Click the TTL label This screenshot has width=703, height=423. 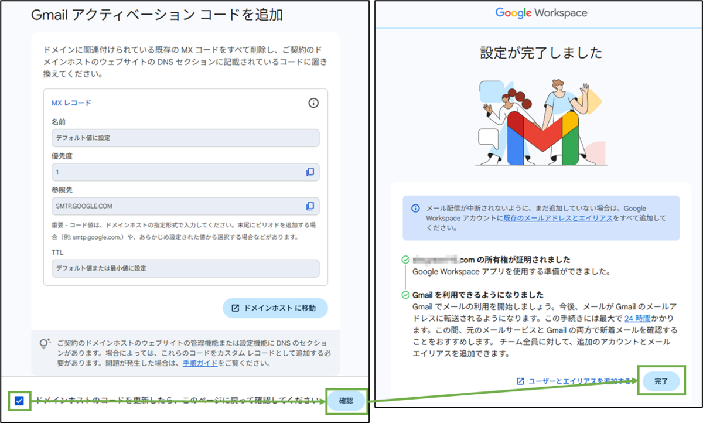[57, 253]
